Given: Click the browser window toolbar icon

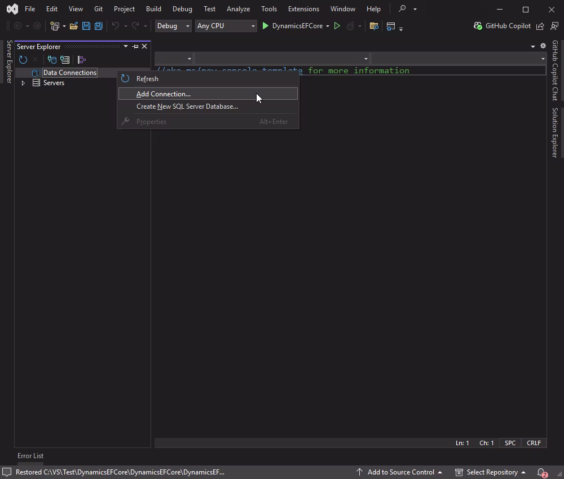Looking at the screenshot, I should 391,26.
